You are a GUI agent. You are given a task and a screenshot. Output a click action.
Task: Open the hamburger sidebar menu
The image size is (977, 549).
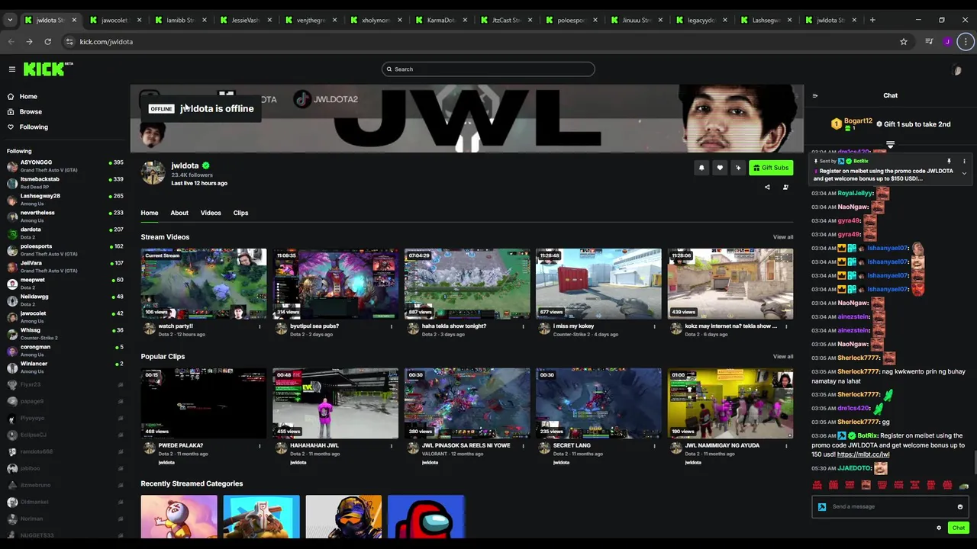click(12, 69)
